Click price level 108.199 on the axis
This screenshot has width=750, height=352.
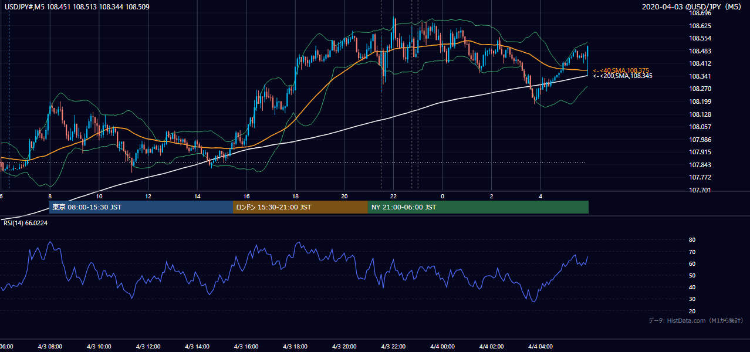700,101
